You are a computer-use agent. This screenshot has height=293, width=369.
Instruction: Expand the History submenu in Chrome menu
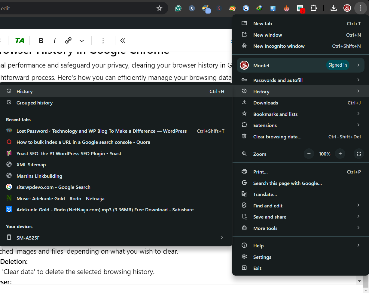coord(300,92)
